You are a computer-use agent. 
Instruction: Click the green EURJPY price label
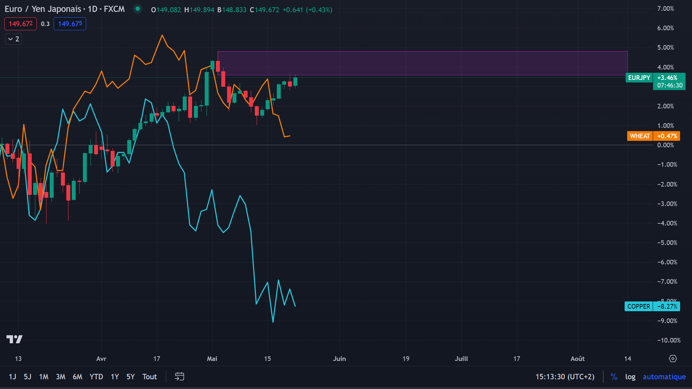click(639, 78)
